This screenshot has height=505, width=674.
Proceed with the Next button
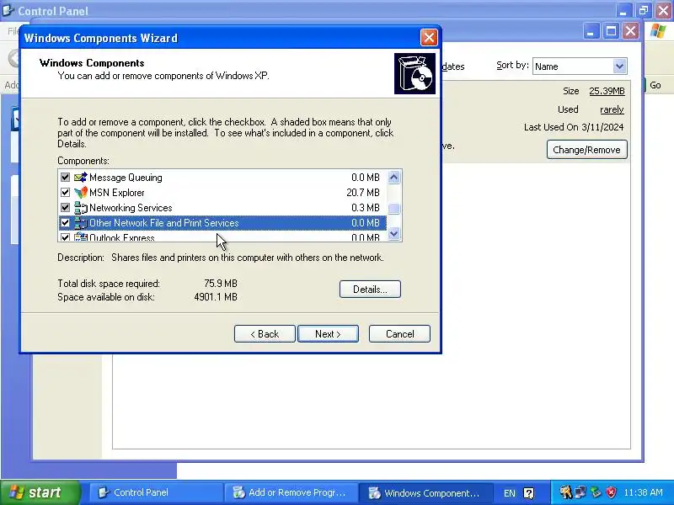coord(328,333)
